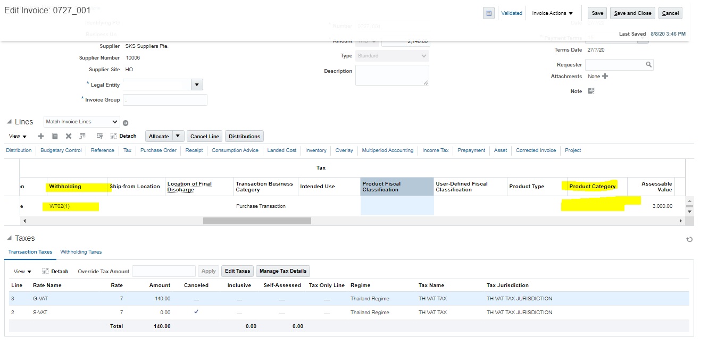
Task: Delete the selected line using the X icon
Action: pyautogui.click(x=68, y=136)
